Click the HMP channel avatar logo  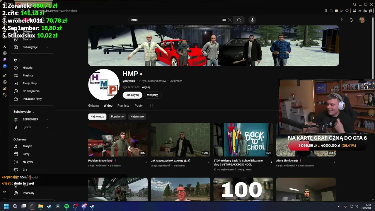click(104, 85)
